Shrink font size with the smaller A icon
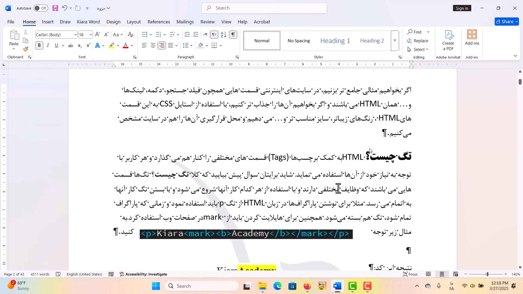 pyautogui.click(x=107, y=35)
